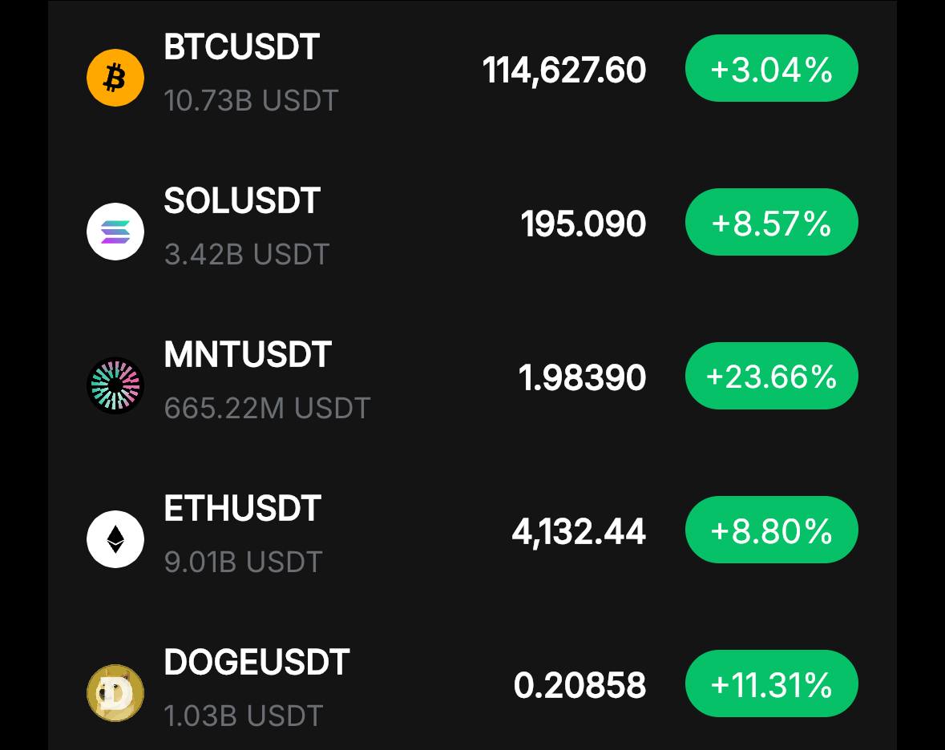Click the BTC price 114,627.60

564,71
